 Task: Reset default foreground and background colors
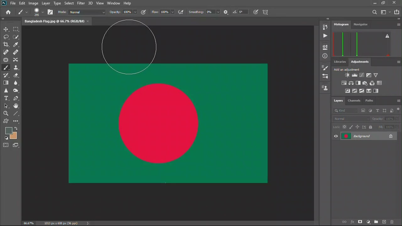(6, 138)
